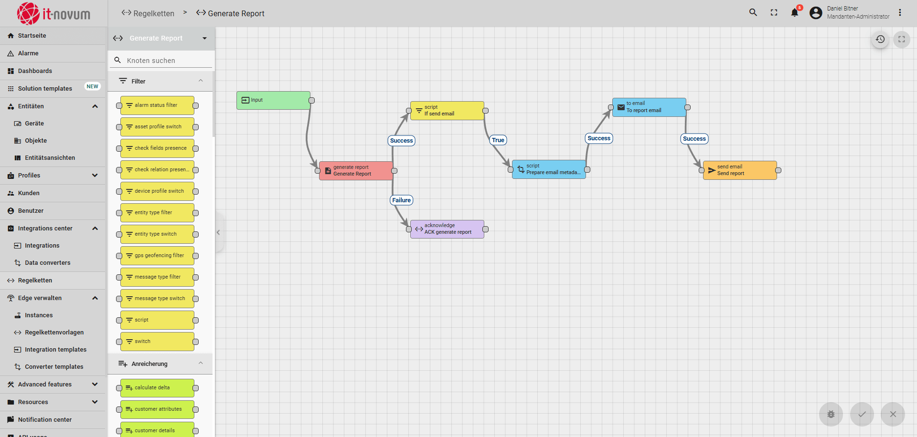Open the version history icon
Viewport: 917px width, 437px height.
point(880,39)
